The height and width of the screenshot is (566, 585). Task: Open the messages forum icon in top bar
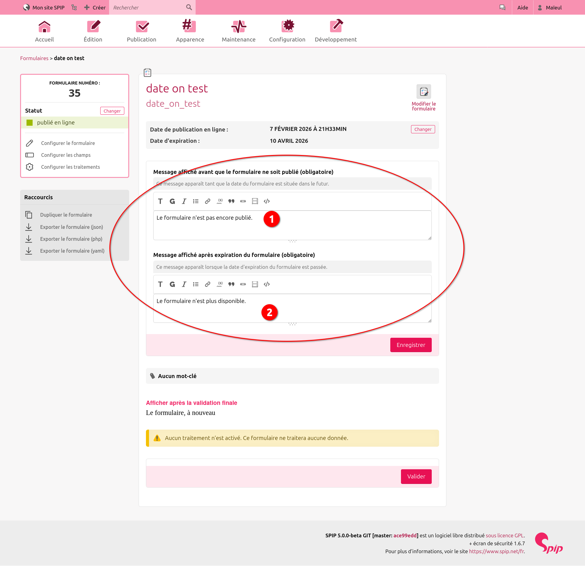coord(502,7)
